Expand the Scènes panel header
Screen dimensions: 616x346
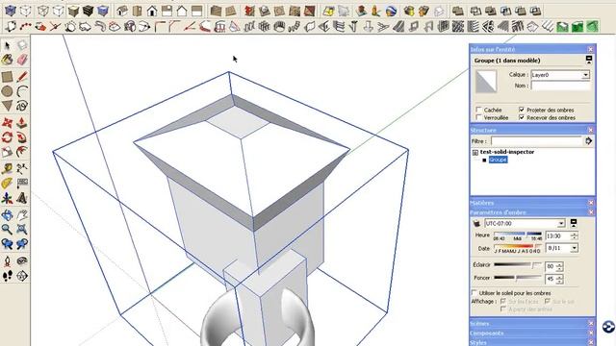click(532, 324)
